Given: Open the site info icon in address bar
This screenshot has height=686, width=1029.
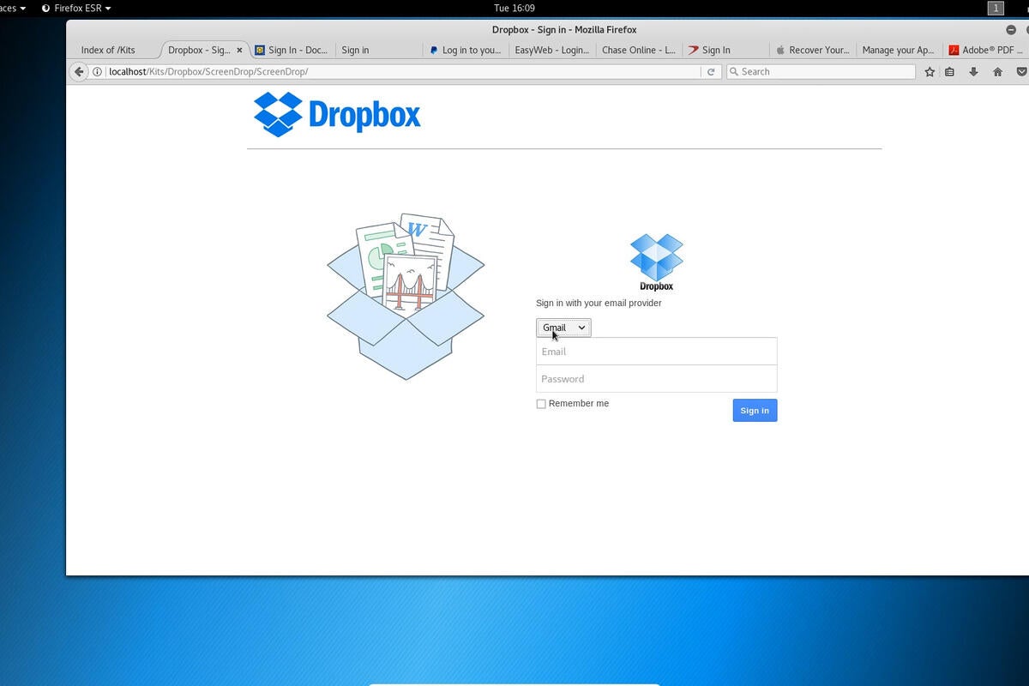Looking at the screenshot, I should tap(98, 72).
